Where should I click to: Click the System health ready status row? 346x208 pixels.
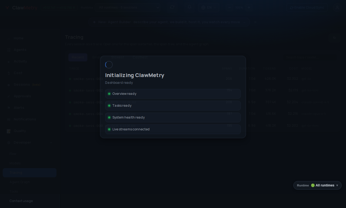pyautogui.click(x=173, y=117)
